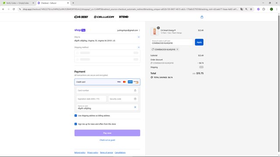Open the Cancellations link

(x=120, y=153)
